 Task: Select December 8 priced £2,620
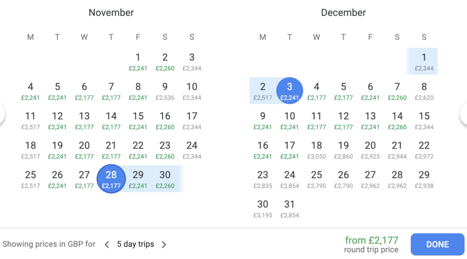424,91
